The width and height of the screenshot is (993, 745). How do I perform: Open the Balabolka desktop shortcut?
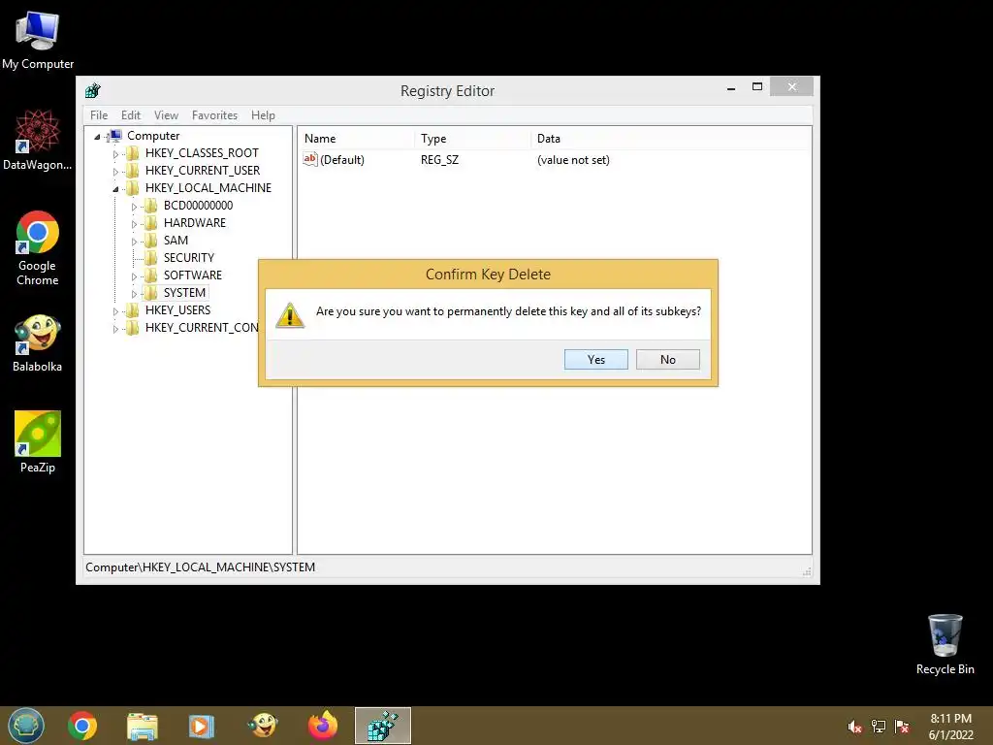pyautogui.click(x=38, y=342)
